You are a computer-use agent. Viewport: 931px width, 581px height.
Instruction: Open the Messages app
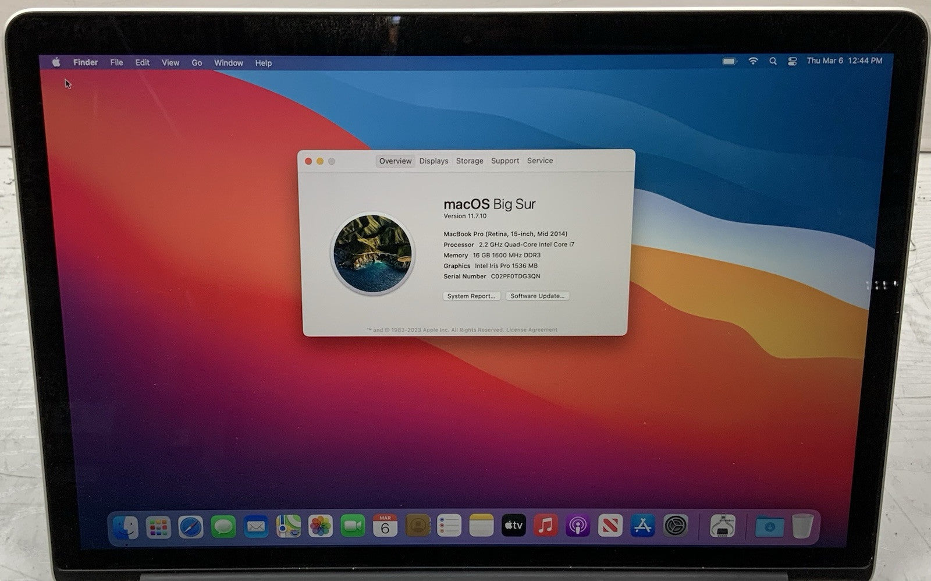coord(223,527)
